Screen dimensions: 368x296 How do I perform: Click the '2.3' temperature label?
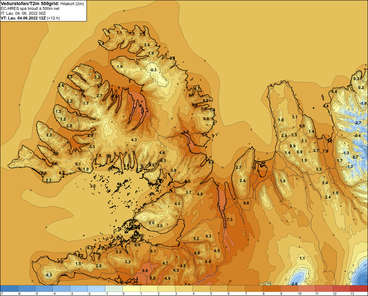tap(49, 135)
